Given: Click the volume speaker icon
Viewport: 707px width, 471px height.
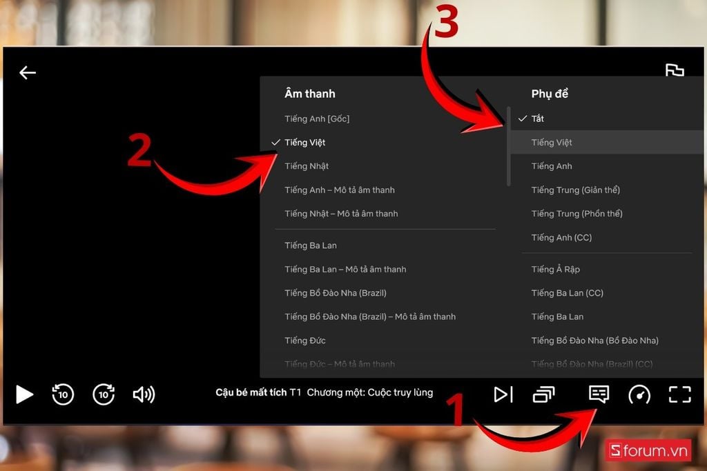Looking at the screenshot, I should pyautogui.click(x=143, y=394).
